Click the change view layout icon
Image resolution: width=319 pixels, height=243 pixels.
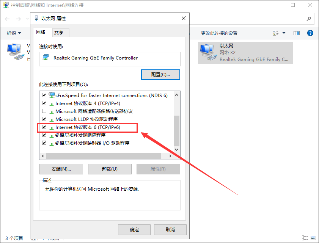pyautogui.click(x=275, y=33)
